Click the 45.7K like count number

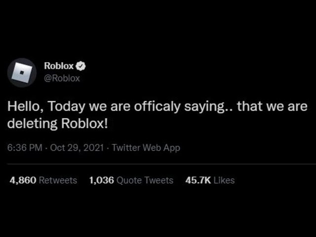click(197, 180)
